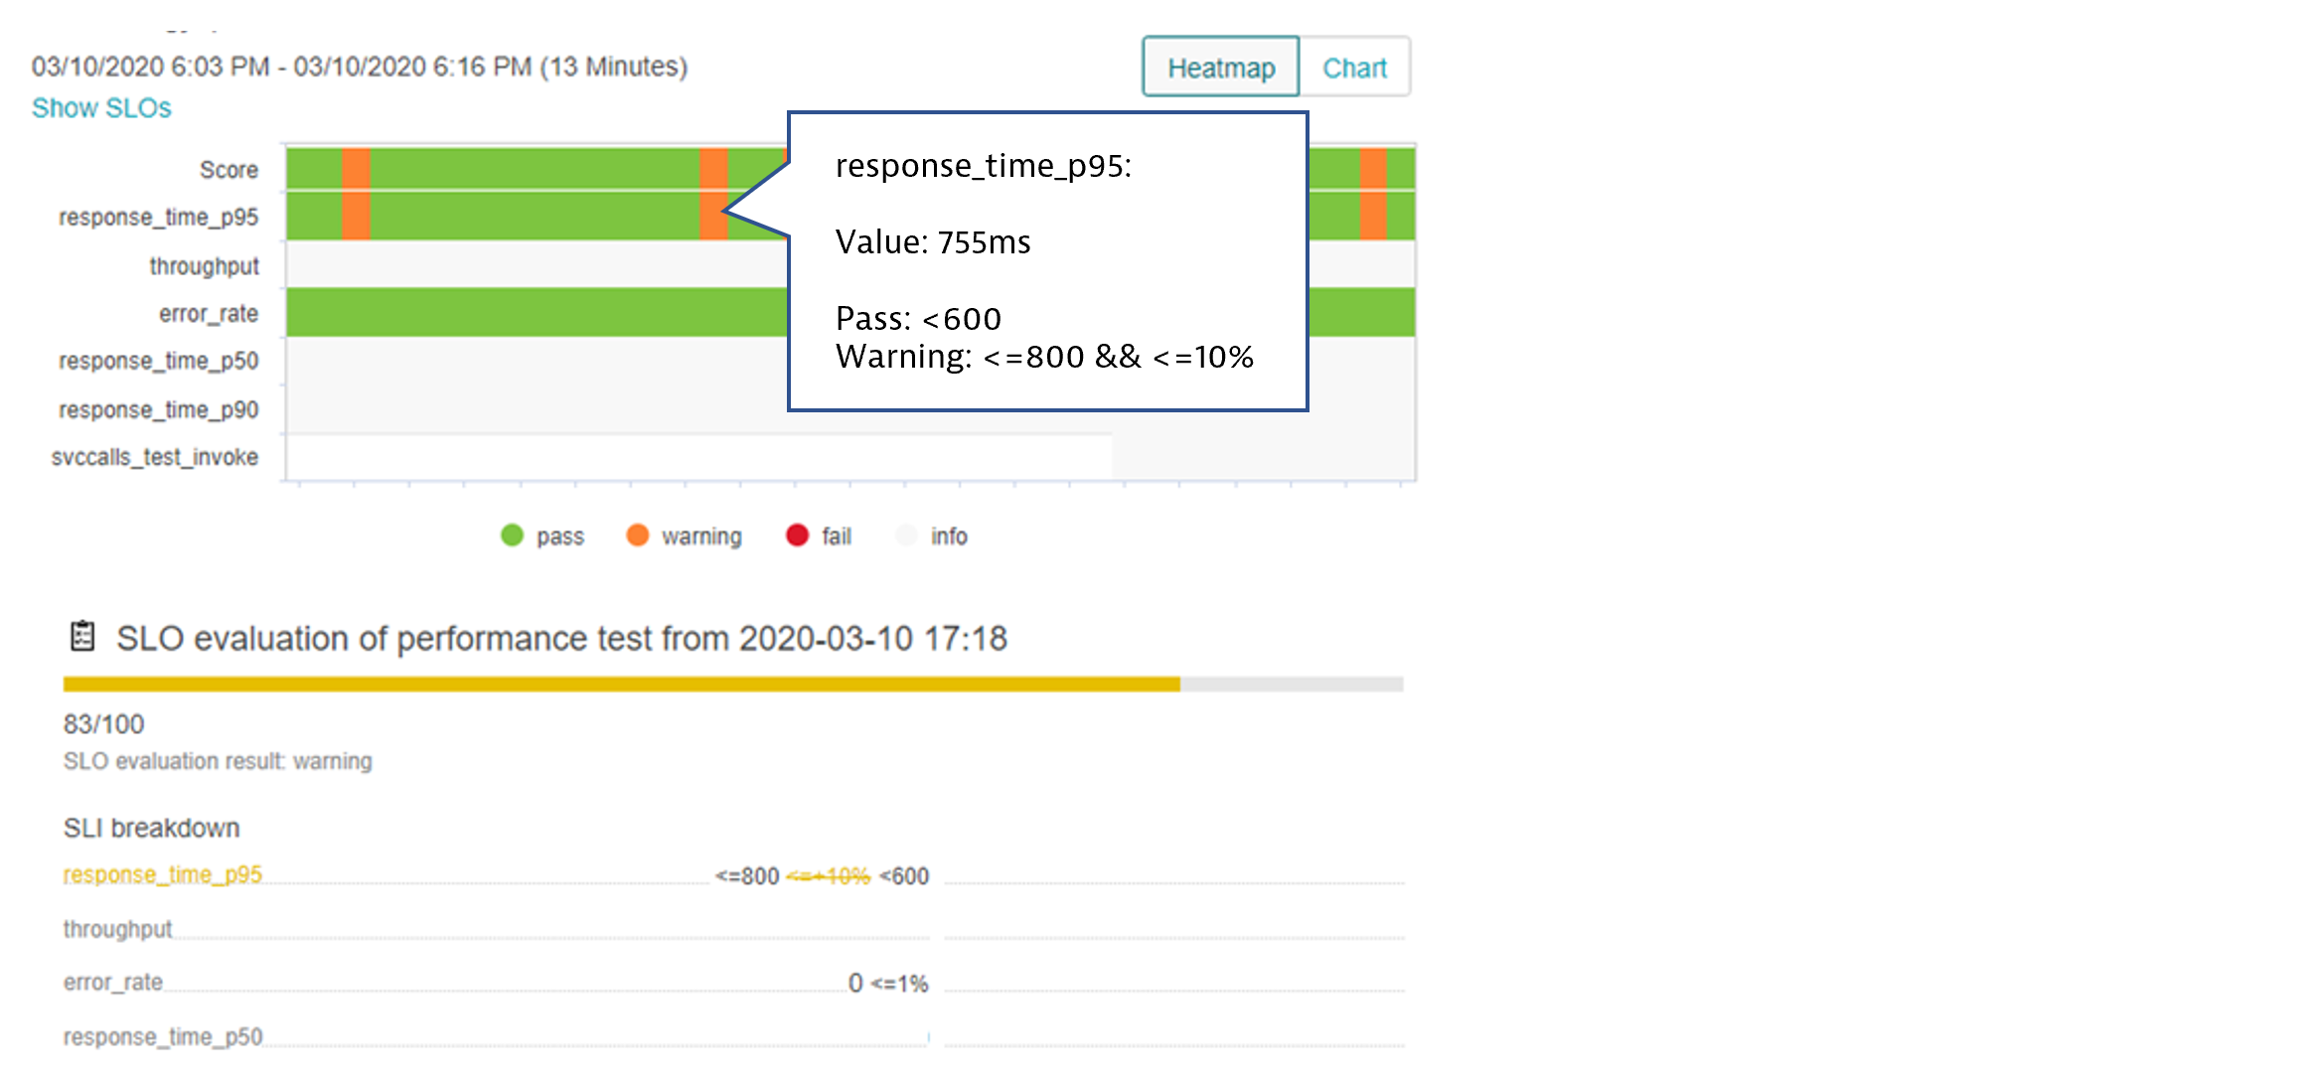Image resolution: width=2310 pixels, height=1082 pixels.
Task: Toggle the Heatmap view on
Action: click(x=1221, y=67)
